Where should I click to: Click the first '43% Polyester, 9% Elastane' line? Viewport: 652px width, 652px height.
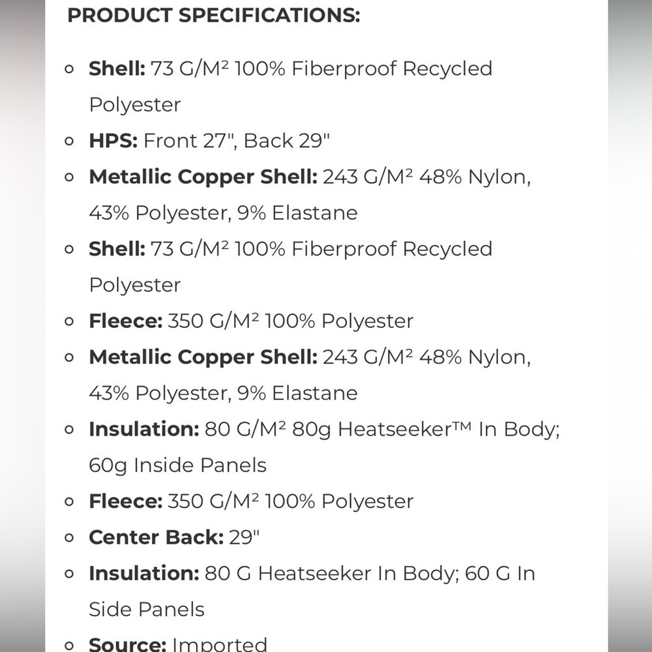[223, 213]
